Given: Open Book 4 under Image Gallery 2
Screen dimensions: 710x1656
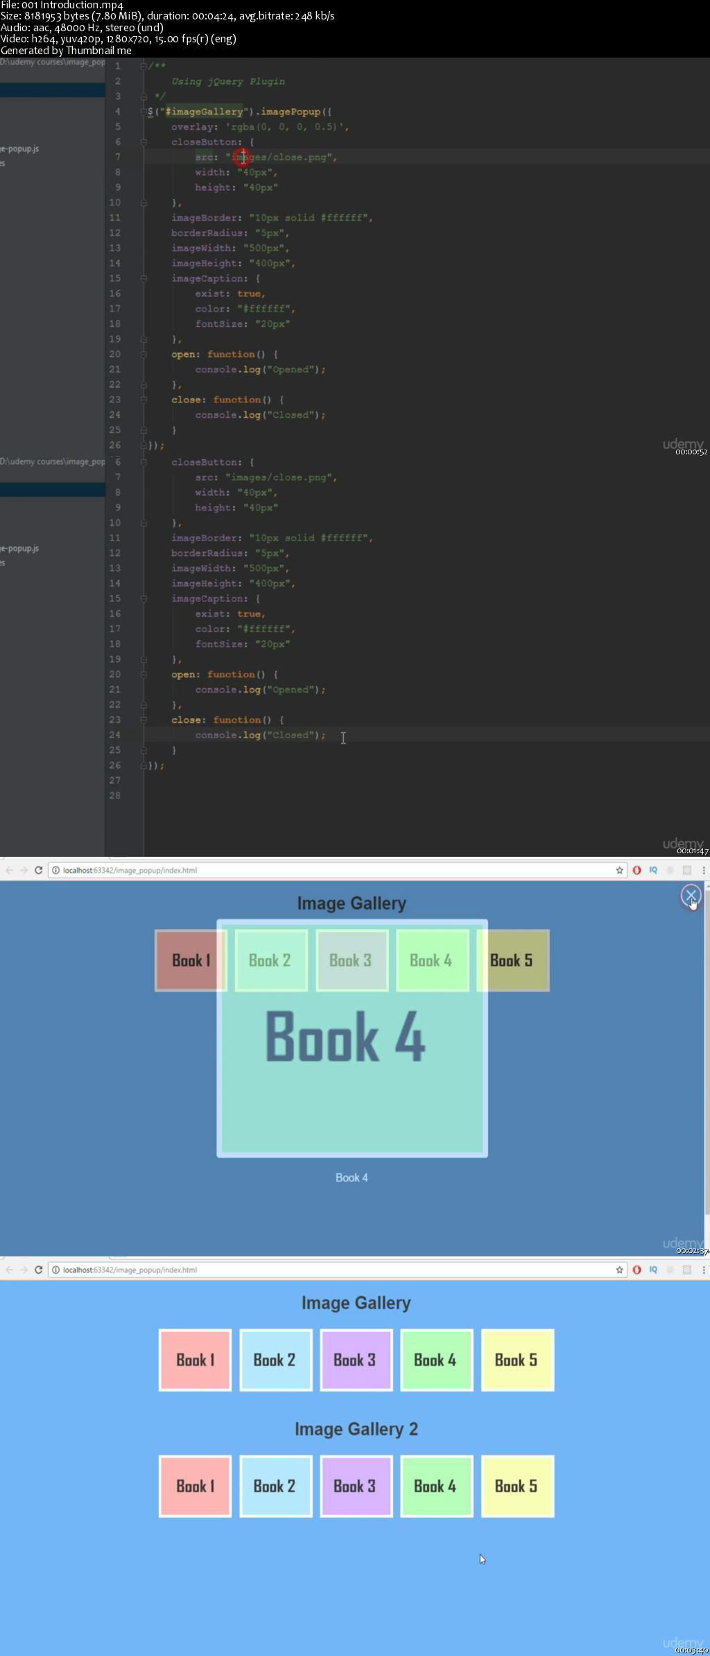Looking at the screenshot, I should click(x=436, y=1486).
